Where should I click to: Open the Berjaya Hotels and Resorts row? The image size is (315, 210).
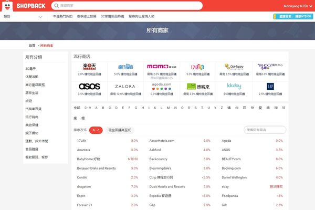(x=108, y=168)
